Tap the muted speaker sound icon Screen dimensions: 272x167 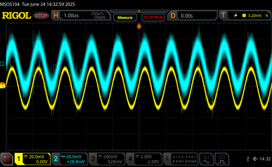[x=255, y=159]
